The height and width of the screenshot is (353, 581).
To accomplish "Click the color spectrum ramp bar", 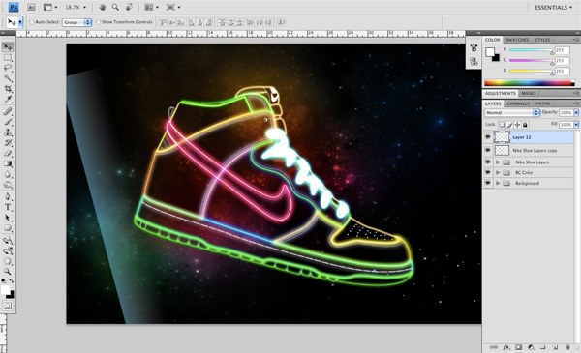I will tap(529, 82).
